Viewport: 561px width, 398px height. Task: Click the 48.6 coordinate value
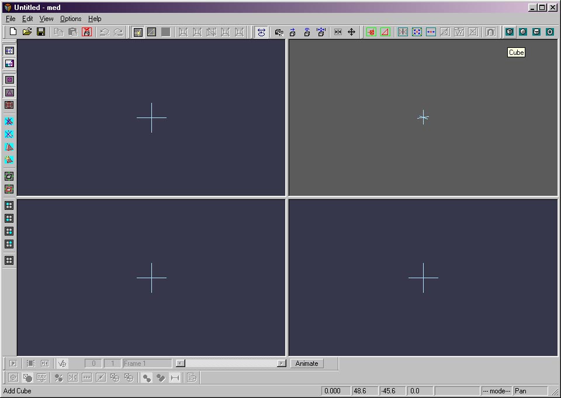point(360,391)
